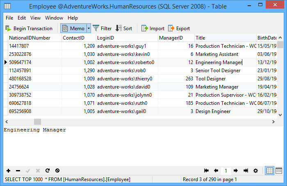Click the vertical scrollbar thumb
This screenshot has height=186, width=287.
pyautogui.click(x=280, y=45)
